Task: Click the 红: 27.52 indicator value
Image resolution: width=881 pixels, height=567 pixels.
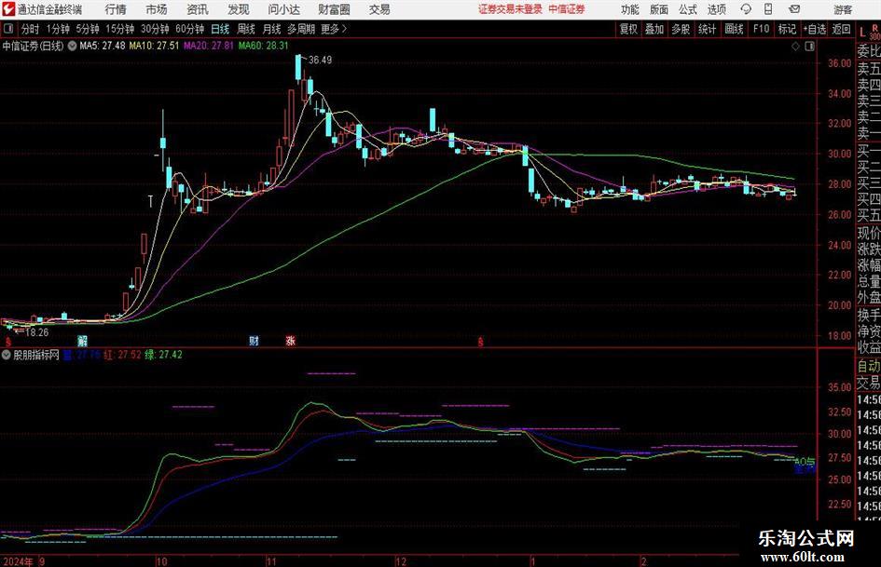Action: (122, 355)
